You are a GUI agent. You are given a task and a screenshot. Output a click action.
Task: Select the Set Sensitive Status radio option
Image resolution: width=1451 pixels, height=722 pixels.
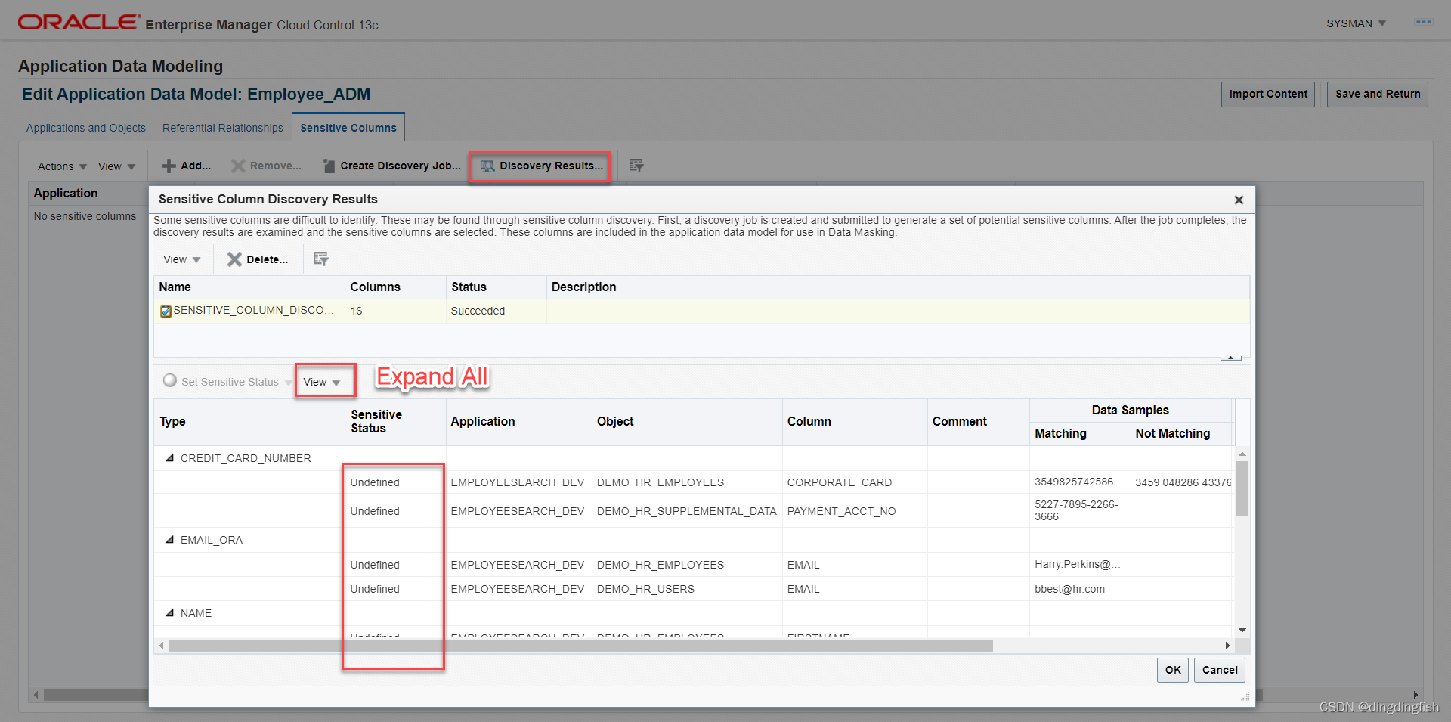[x=170, y=380]
